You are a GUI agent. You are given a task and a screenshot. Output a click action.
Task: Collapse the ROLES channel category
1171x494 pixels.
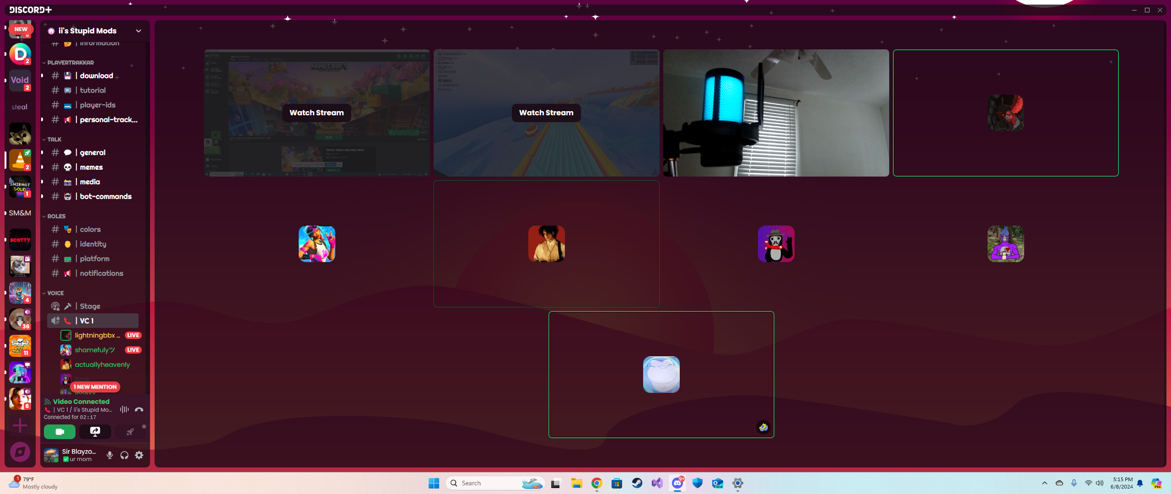56,216
